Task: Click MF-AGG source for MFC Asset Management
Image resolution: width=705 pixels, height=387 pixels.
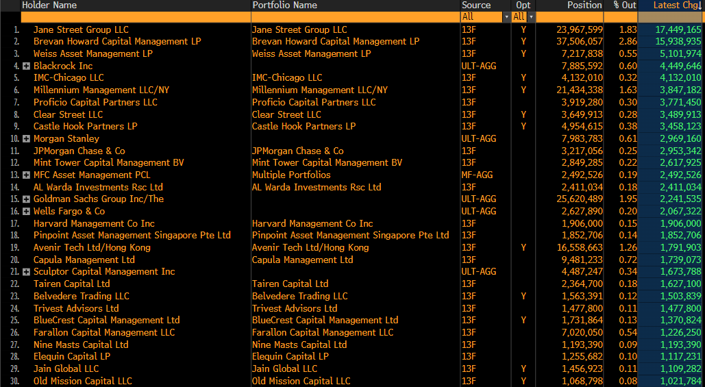Action: click(477, 175)
